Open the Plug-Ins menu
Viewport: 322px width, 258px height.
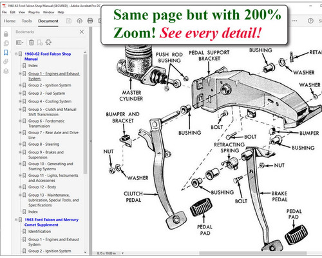click(x=34, y=12)
